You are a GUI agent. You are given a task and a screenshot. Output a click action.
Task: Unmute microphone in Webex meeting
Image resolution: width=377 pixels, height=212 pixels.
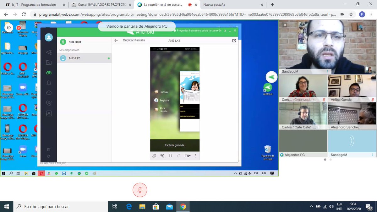click(140, 190)
